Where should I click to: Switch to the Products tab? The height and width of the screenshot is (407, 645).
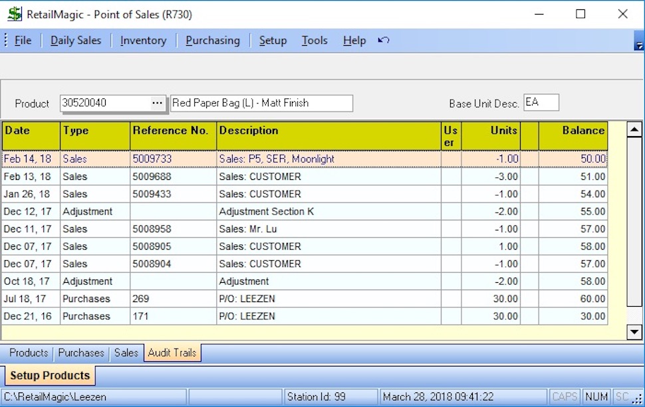click(x=29, y=353)
